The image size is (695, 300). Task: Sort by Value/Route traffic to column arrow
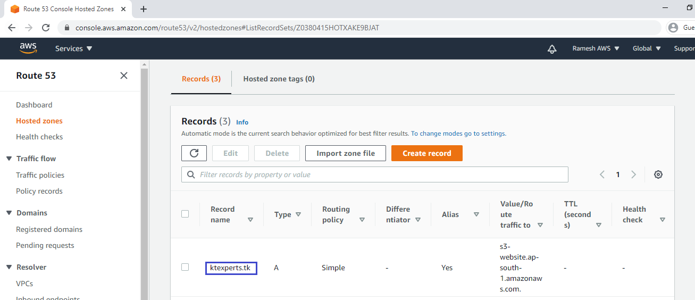click(540, 225)
